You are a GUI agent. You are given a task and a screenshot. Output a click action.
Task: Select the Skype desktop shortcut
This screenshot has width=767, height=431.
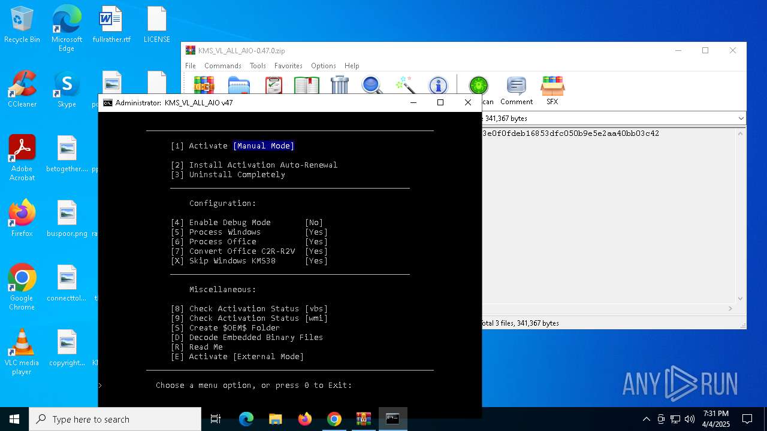[67, 90]
